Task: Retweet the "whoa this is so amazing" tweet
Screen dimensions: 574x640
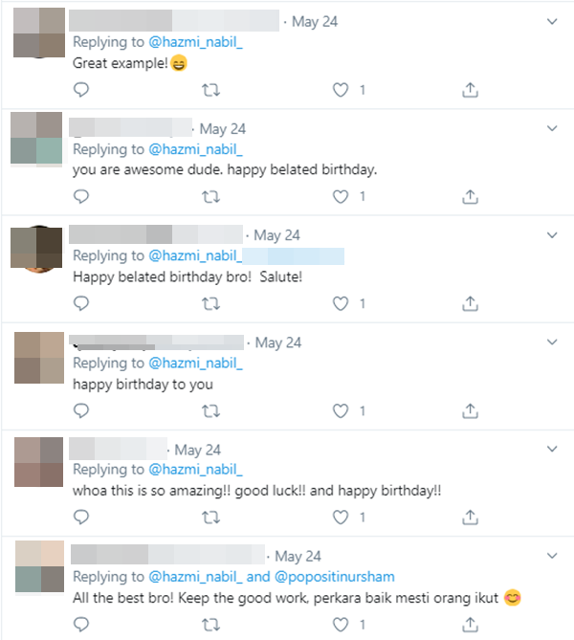Action: [211, 518]
